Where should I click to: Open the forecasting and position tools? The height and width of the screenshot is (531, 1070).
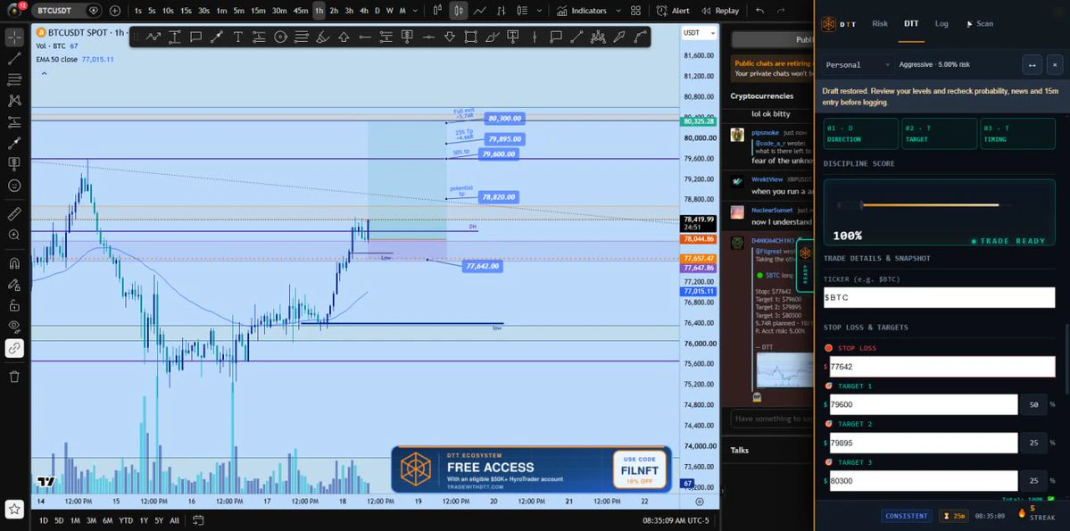click(14, 122)
